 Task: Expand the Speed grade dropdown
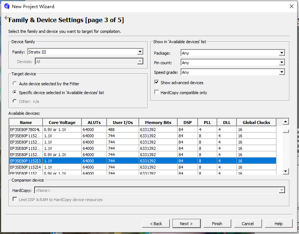click(x=282, y=72)
